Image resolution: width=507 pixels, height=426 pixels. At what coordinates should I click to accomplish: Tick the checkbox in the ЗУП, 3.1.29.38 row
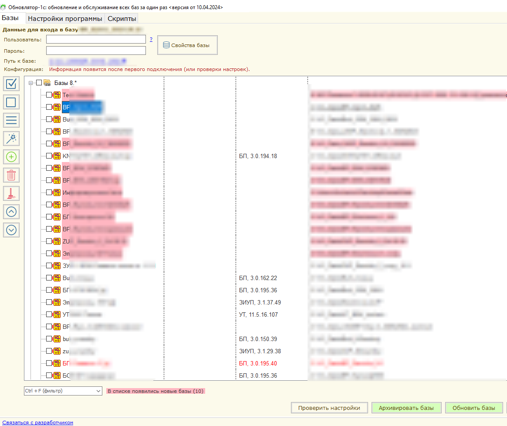click(49, 351)
